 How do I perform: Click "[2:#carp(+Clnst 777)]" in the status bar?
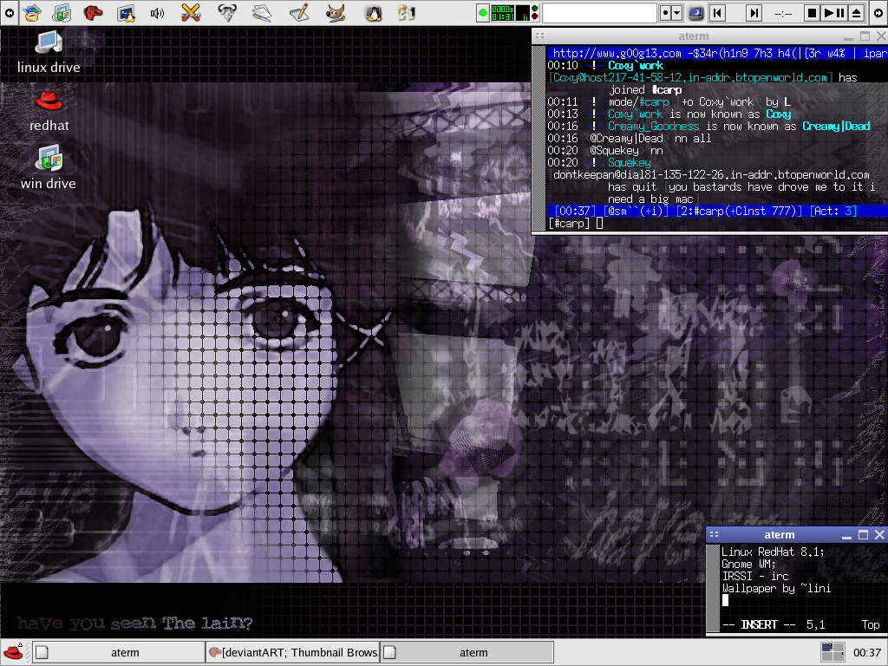pos(739,211)
